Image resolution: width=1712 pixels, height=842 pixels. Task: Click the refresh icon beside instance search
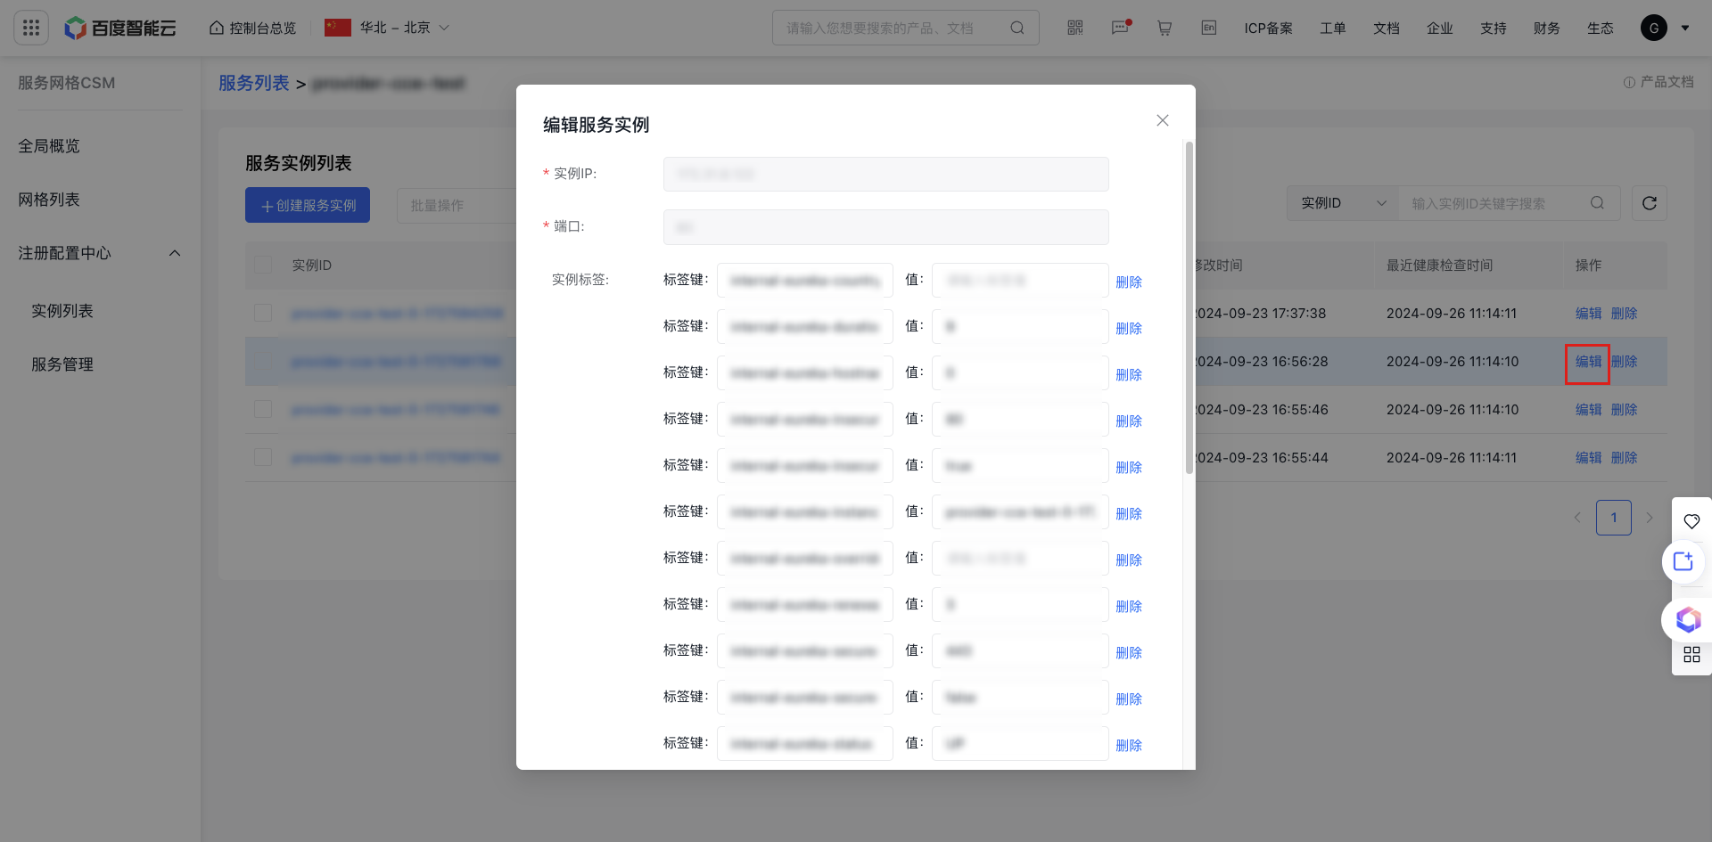pos(1650,203)
